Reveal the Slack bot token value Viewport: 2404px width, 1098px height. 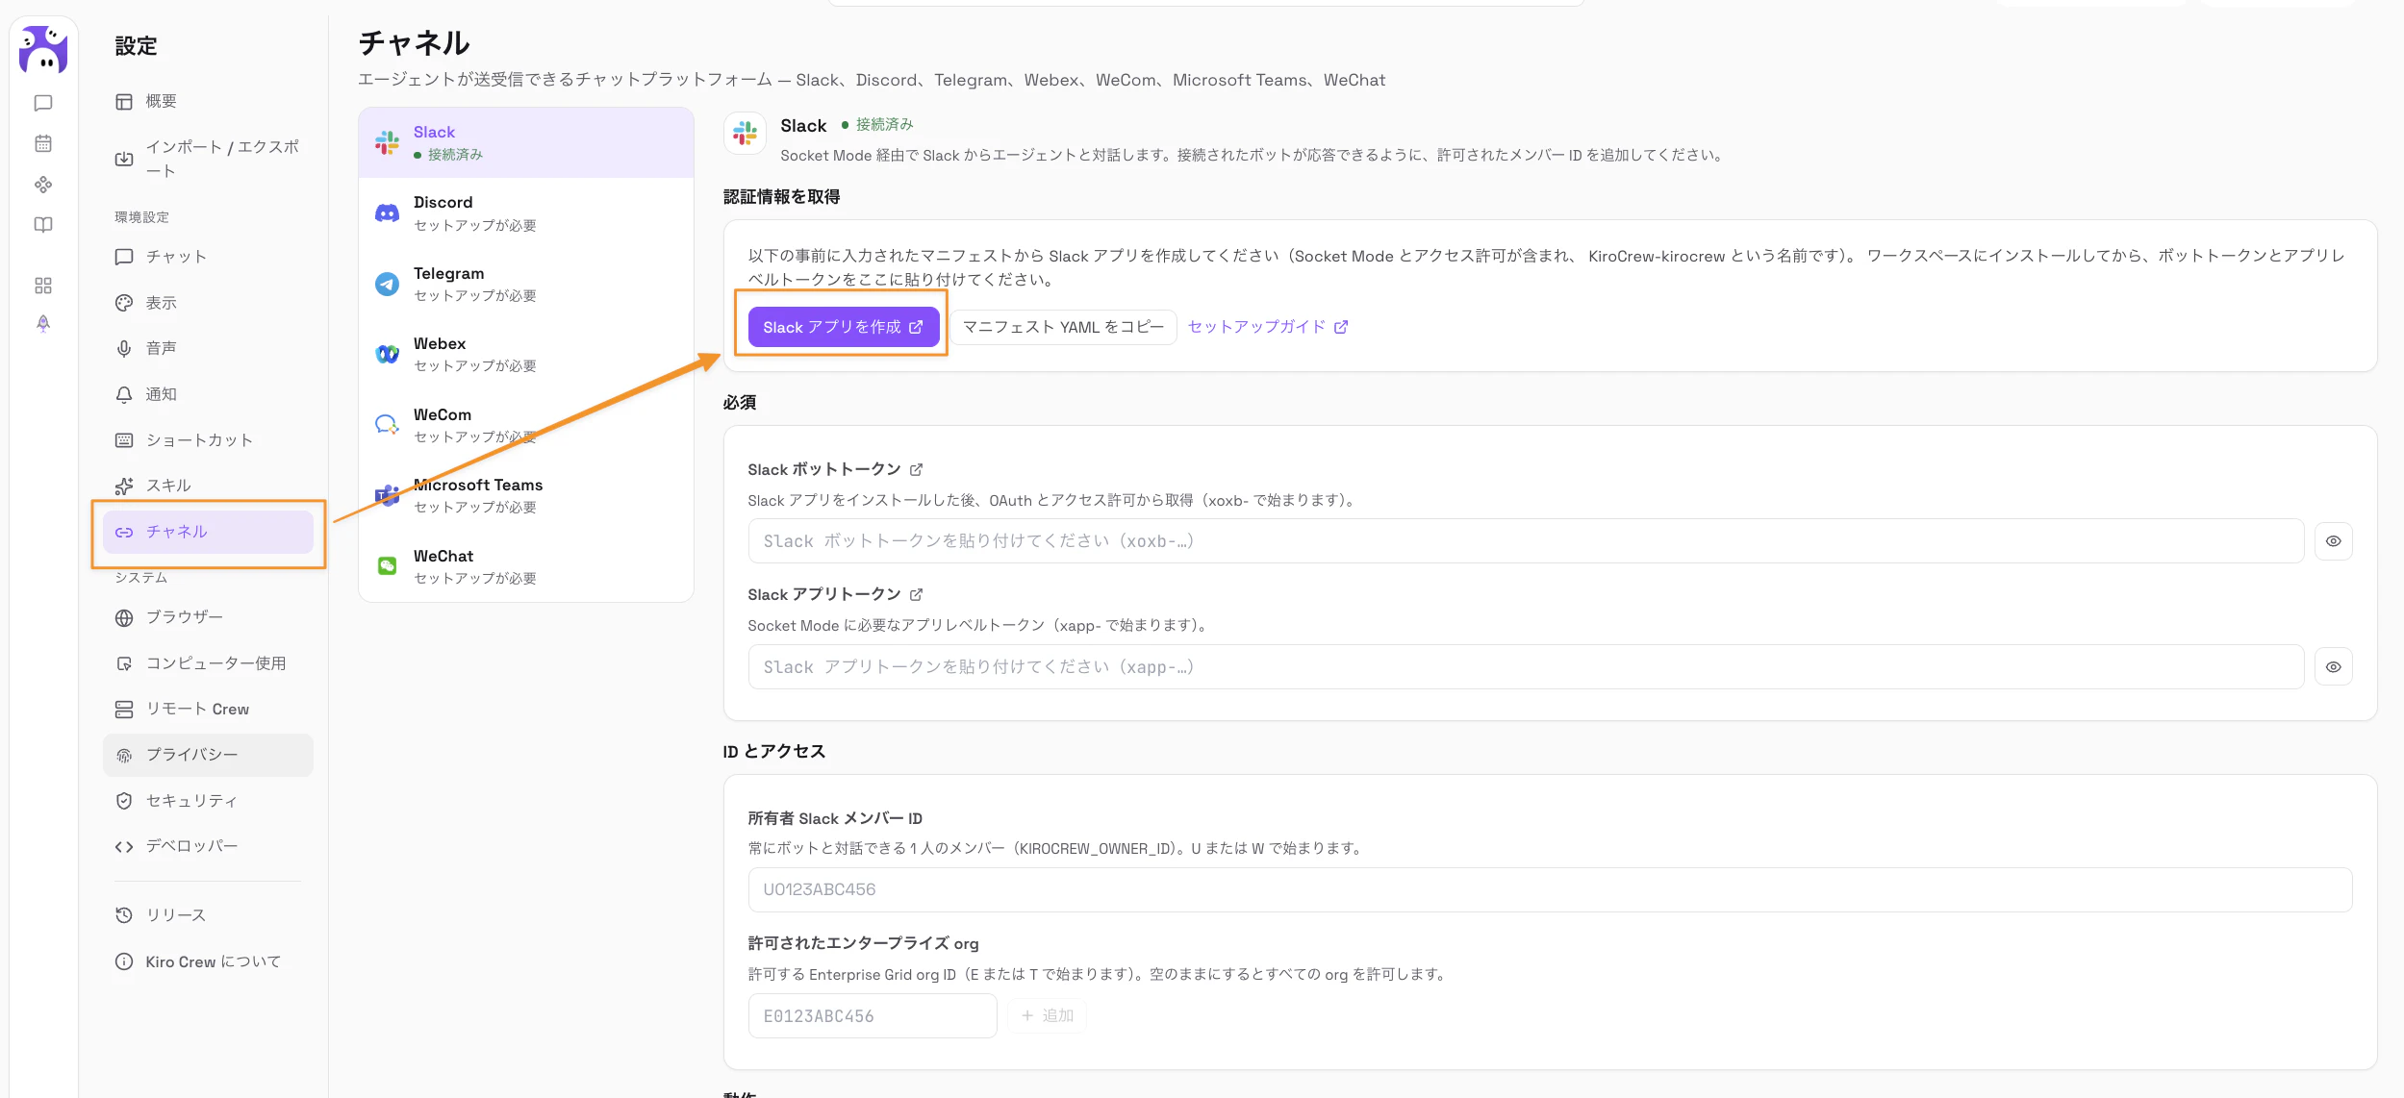(2333, 541)
